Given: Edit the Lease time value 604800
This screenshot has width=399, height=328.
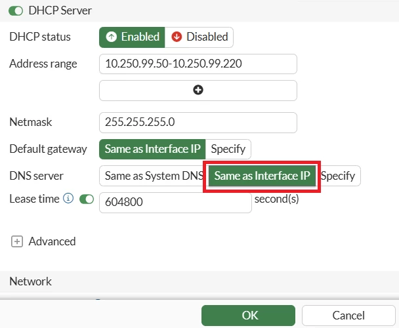Looking at the screenshot, I should click(175, 203).
